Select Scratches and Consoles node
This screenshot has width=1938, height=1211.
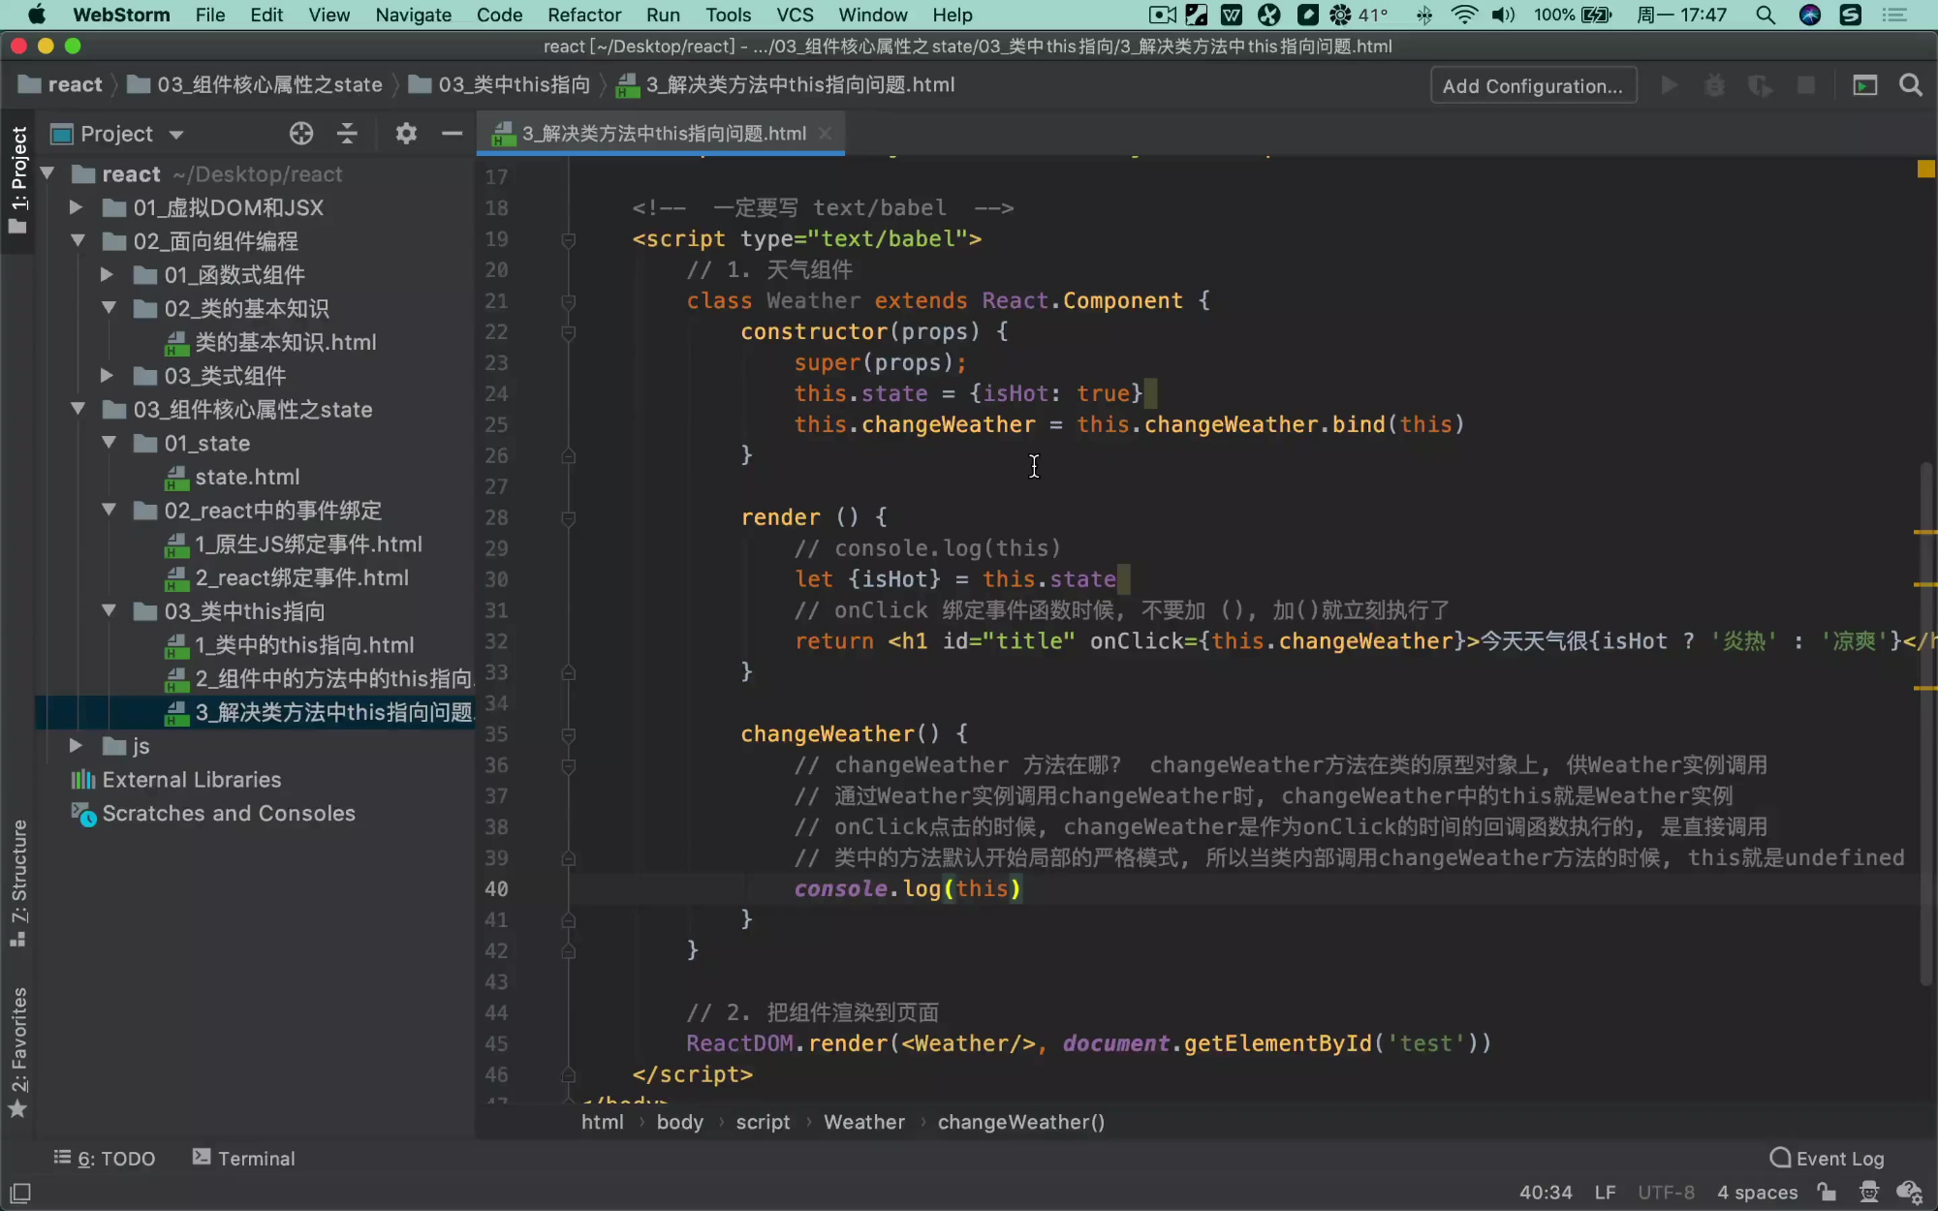point(213,813)
